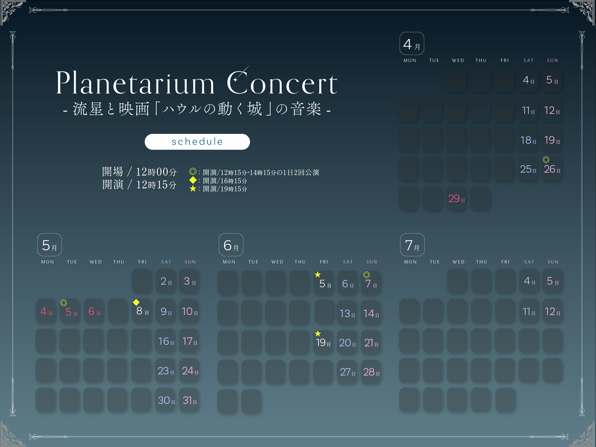Select the 4月 month label box
Viewport: 596px width, 447px height.
(412, 44)
